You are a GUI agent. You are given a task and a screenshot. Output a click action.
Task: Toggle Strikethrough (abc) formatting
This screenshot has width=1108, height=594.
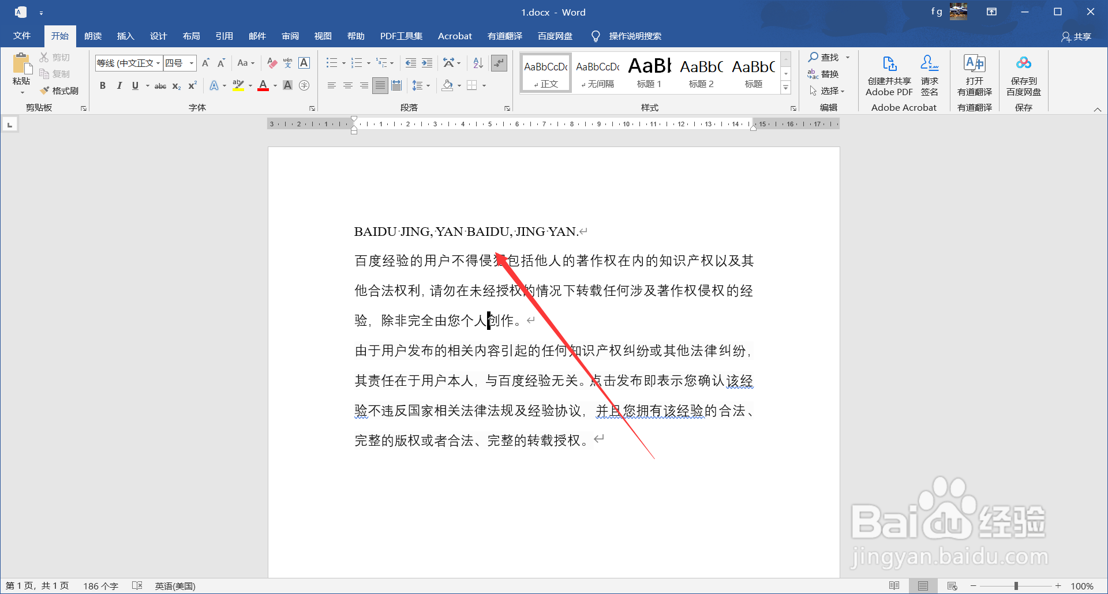[160, 85]
